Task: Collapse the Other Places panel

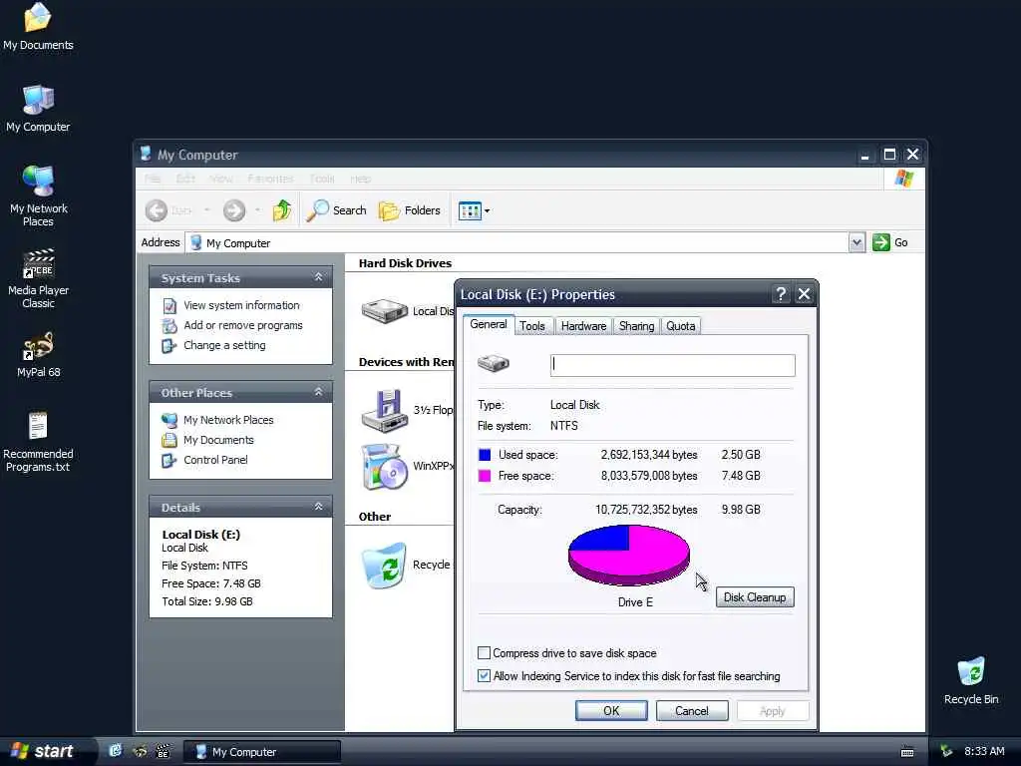Action: (x=318, y=392)
